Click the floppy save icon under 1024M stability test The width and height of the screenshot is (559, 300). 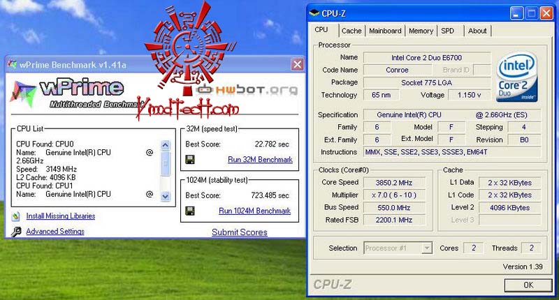[x=190, y=211]
